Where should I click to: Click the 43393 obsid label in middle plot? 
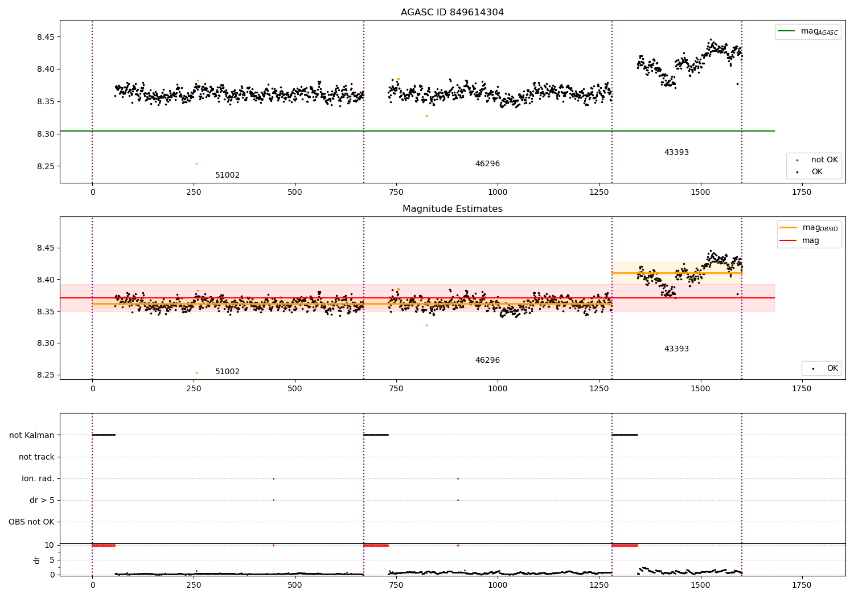676,349
